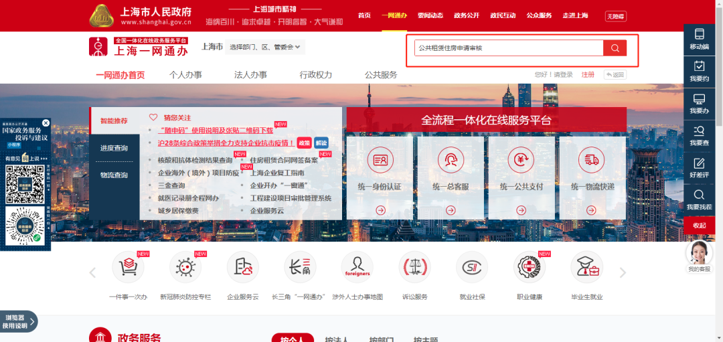This screenshot has width=723, height=342.
Task: Expand 浏览器使用说明 side tab
Action: pos(19,321)
